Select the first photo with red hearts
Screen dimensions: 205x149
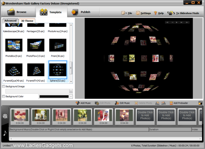[20, 117]
